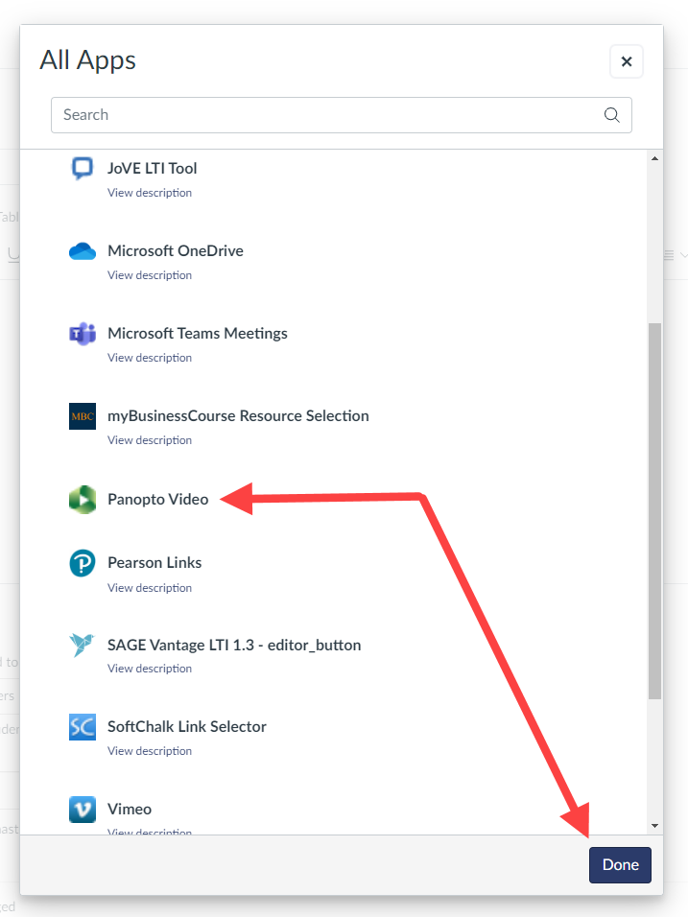Viewport: 688px width, 917px height.
Task: Click the Vimeo V icon
Action: pos(83,810)
